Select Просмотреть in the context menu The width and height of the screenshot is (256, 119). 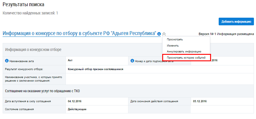point(175,39)
